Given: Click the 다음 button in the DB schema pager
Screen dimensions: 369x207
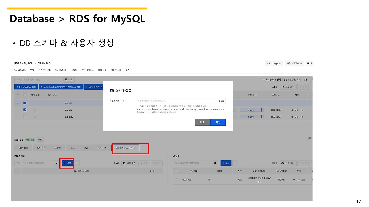Looking at the screenshot, I should 157,163.
